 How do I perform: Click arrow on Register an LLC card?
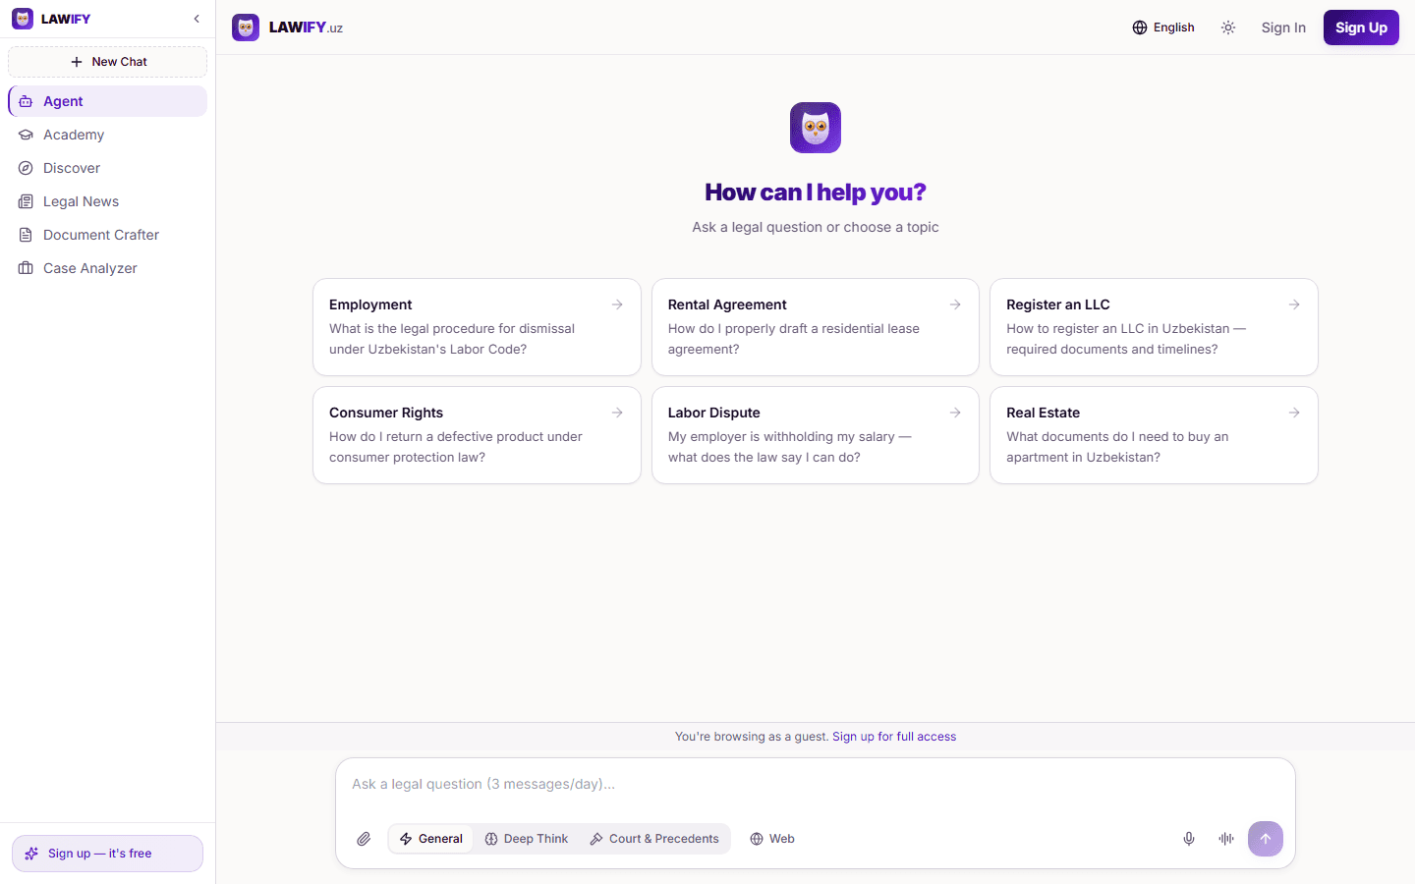[1294, 304]
